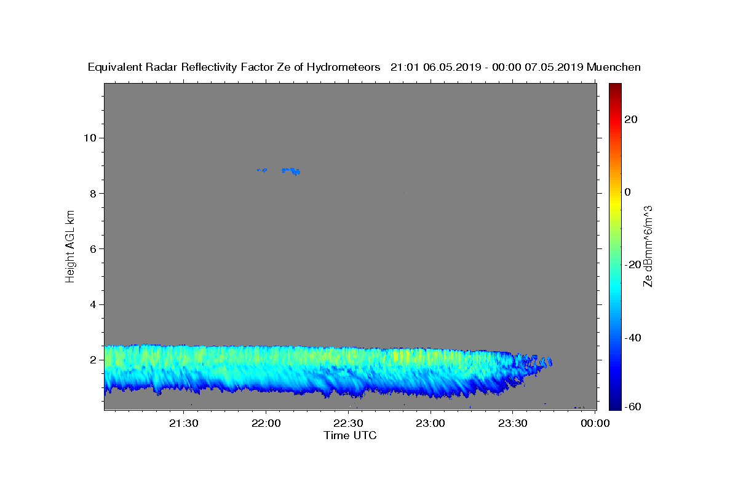Viewport: 738px width, 492px height.
Task: Click the height tick label '4'
Action: (92, 304)
